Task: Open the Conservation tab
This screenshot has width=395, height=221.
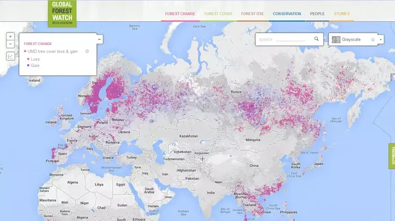Action: (x=287, y=14)
